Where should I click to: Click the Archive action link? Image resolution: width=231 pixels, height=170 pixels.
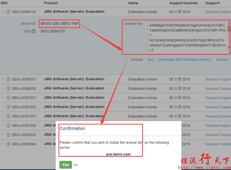pos(222,59)
